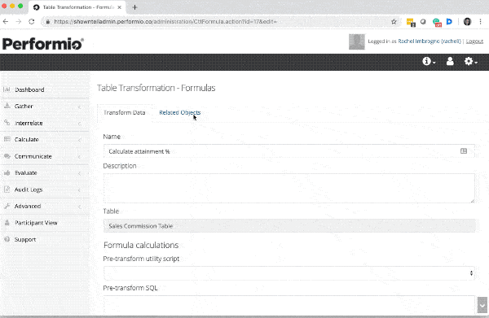Expand the Gather menu chevron
Viewport: 489px width, 318px height.
(x=80, y=107)
